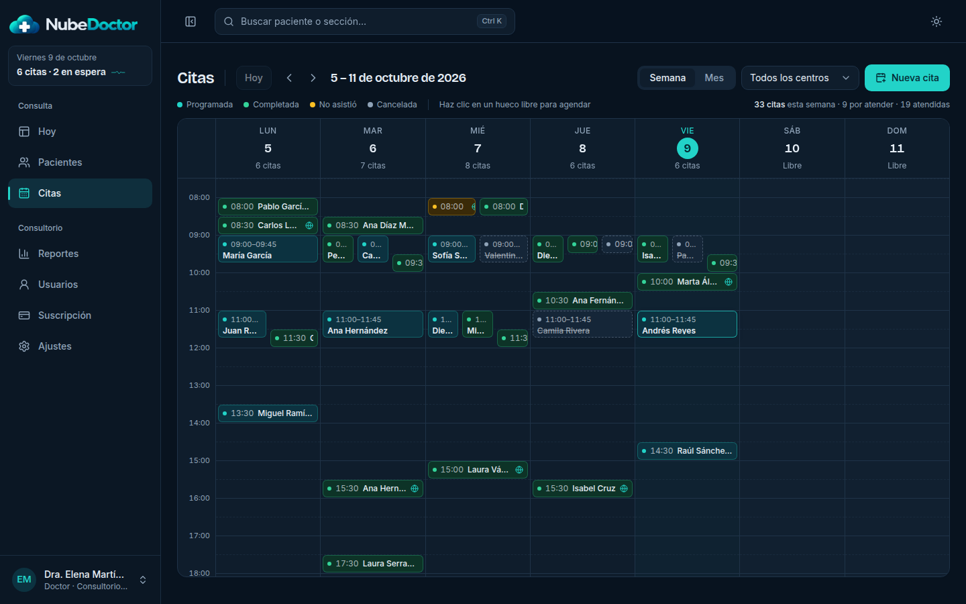Click the '33 citas esta semana' summary

tap(794, 105)
